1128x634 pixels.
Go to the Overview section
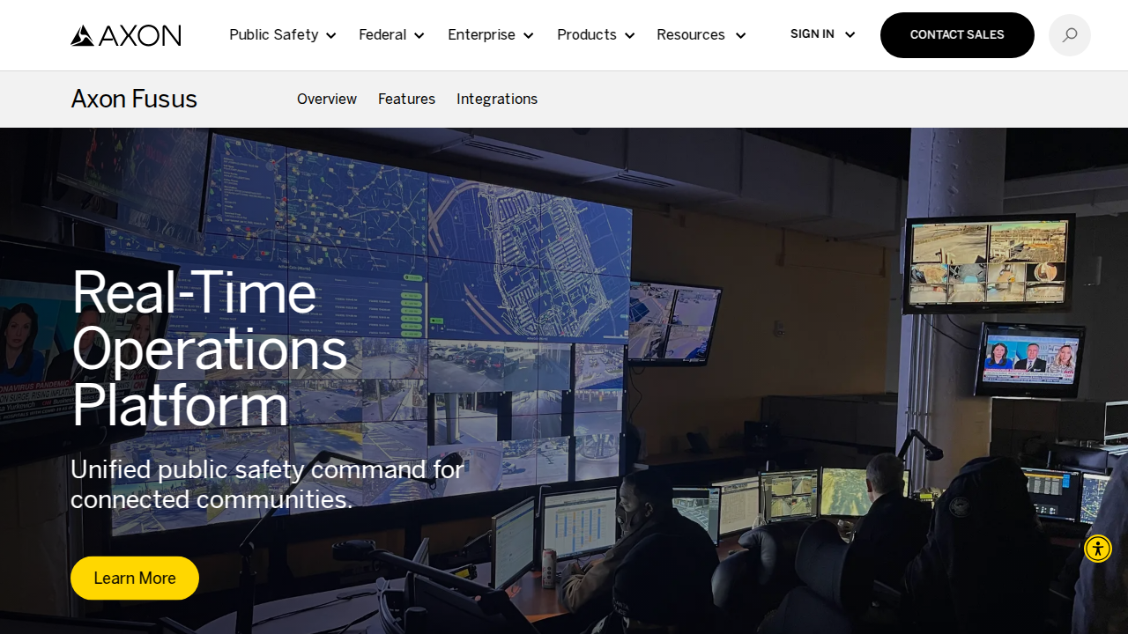(x=327, y=100)
